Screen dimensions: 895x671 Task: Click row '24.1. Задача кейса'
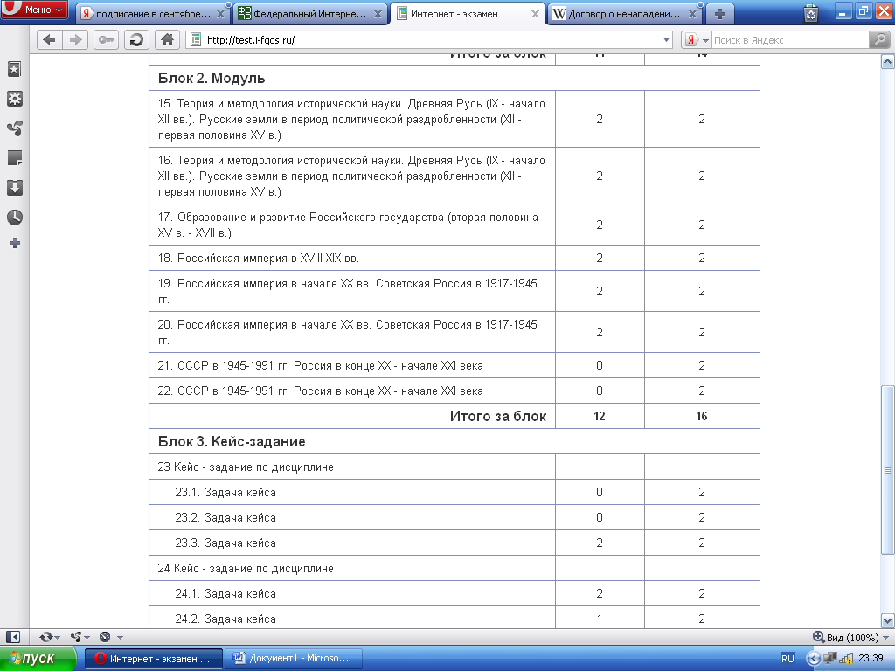454,593
